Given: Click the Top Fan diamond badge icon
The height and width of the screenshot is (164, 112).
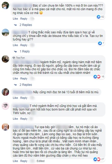Looking at the screenshot, I should point(14,58).
